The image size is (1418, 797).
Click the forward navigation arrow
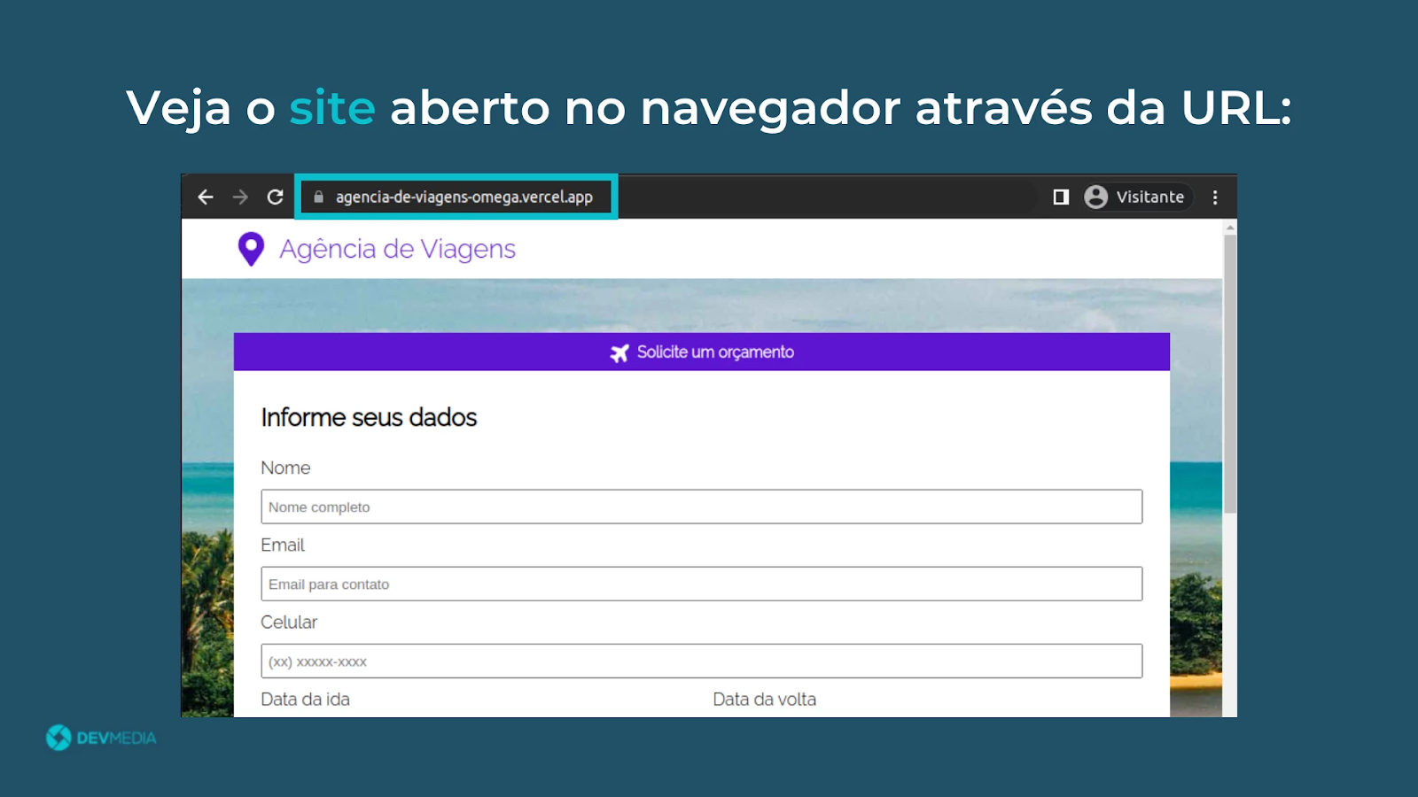[239, 197]
